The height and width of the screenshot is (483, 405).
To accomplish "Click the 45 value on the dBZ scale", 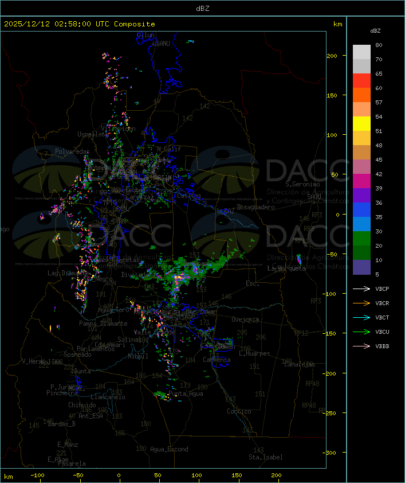I will pos(379,160).
